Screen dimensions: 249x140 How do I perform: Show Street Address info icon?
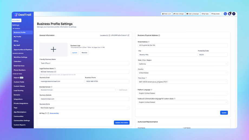pos(149,42)
